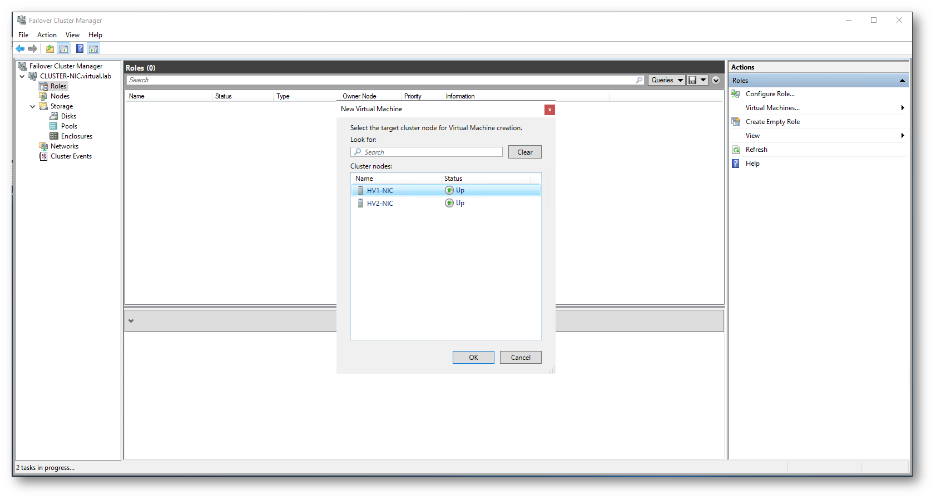Click the Networks tree icon
Viewport: 936px width, 500px height.
(43, 146)
